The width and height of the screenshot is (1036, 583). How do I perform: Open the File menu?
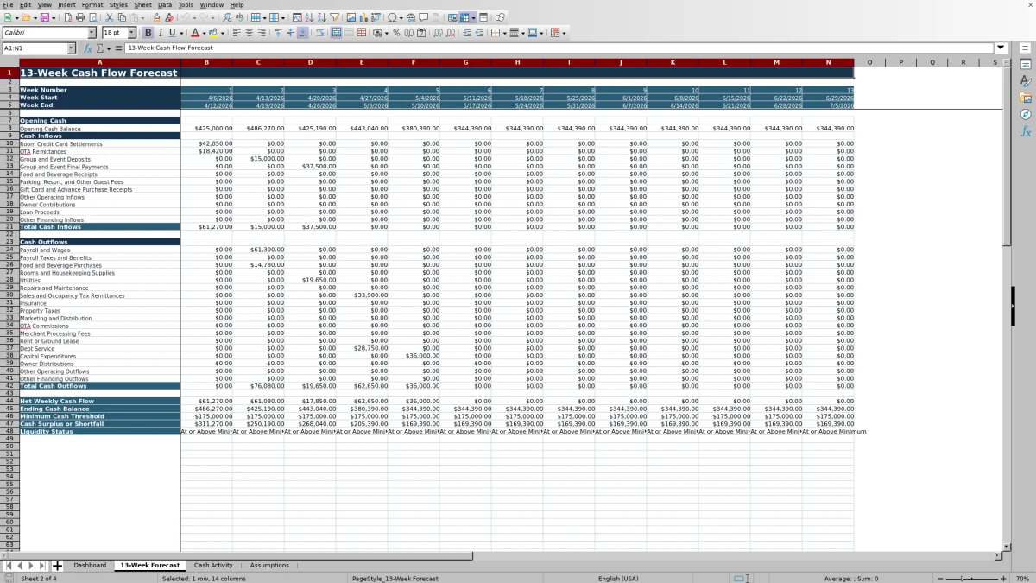pyautogui.click(x=8, y=4)
